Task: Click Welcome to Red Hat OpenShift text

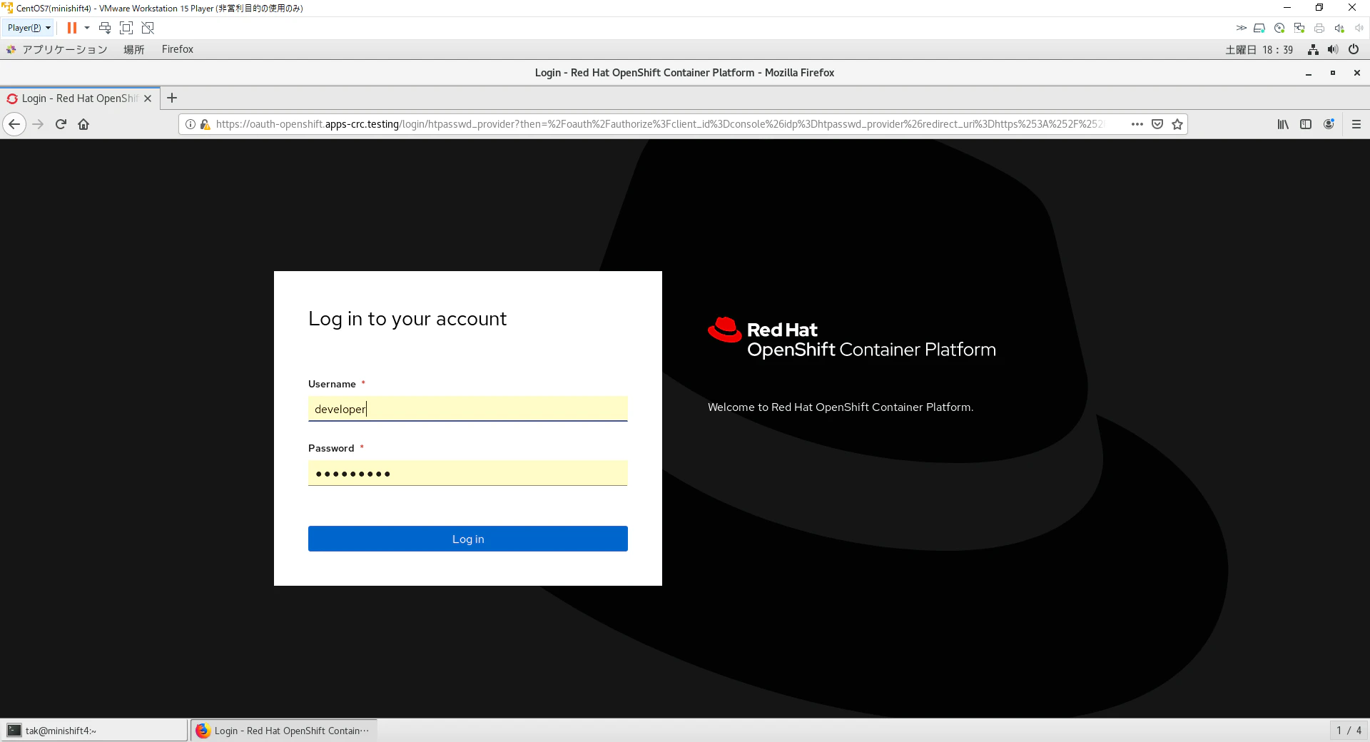Action: coord(841,407)
